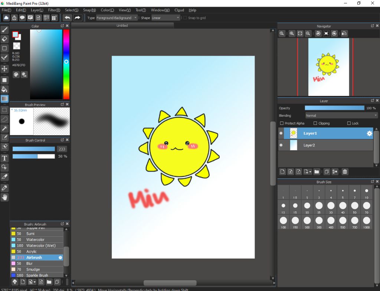Fit canvas to Navigator view icon
The height and width of the screenshot is (291, 380).
tap(300, 33)
